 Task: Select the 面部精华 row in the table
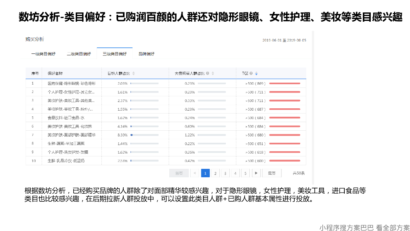pos(72,135)
